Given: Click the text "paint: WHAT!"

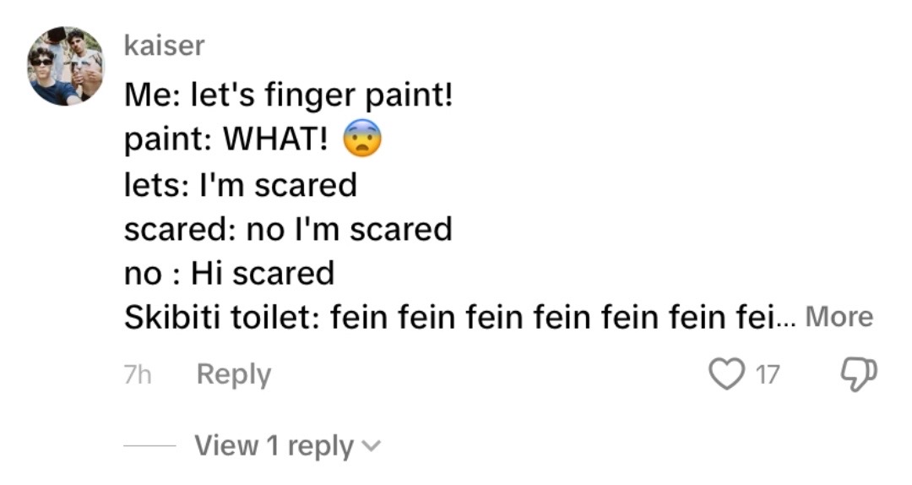Looking at the screenshot, I should click(x=226, y=139).
